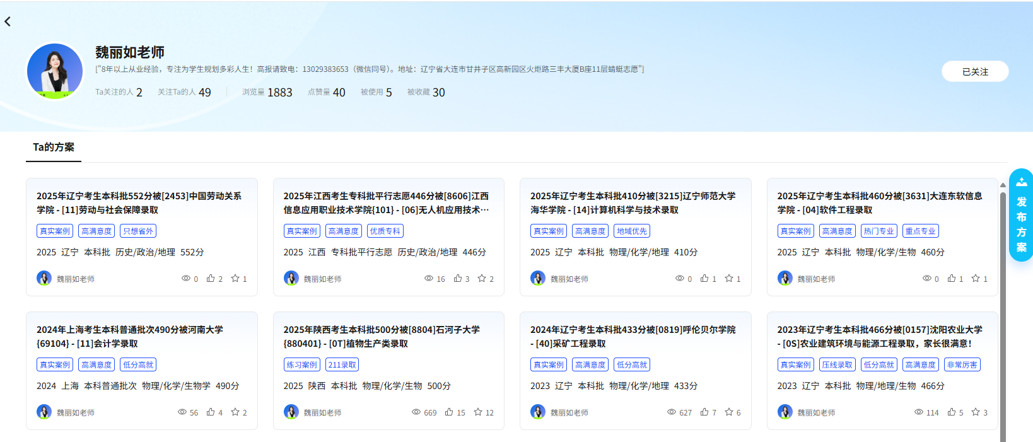Open 2025江西446分江西信息应用职业技术学院 plan title
The height and width of the screenshot is (442, 1033).
(x=386, y=203)
